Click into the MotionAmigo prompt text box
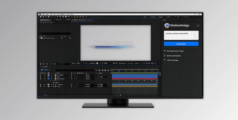This screenshot has height=120, width=238. (x=181, y=35)
